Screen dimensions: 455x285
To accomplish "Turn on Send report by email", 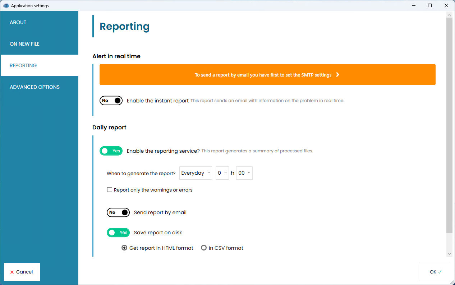I will [x=118, y=212].
